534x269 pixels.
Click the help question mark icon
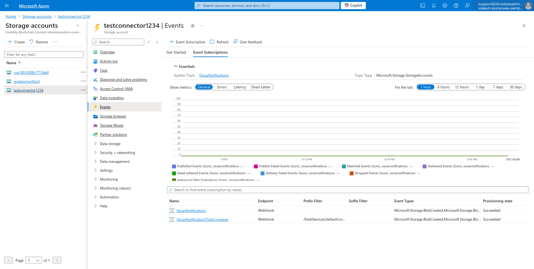click(x=456, y=6)
